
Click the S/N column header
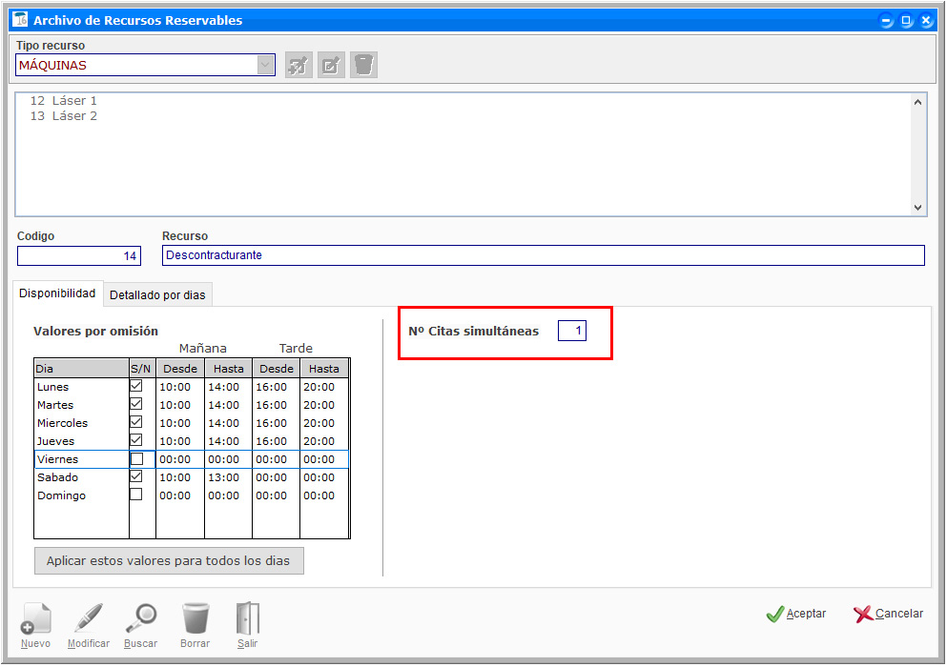pyautogui.click(x=142, y=368)
